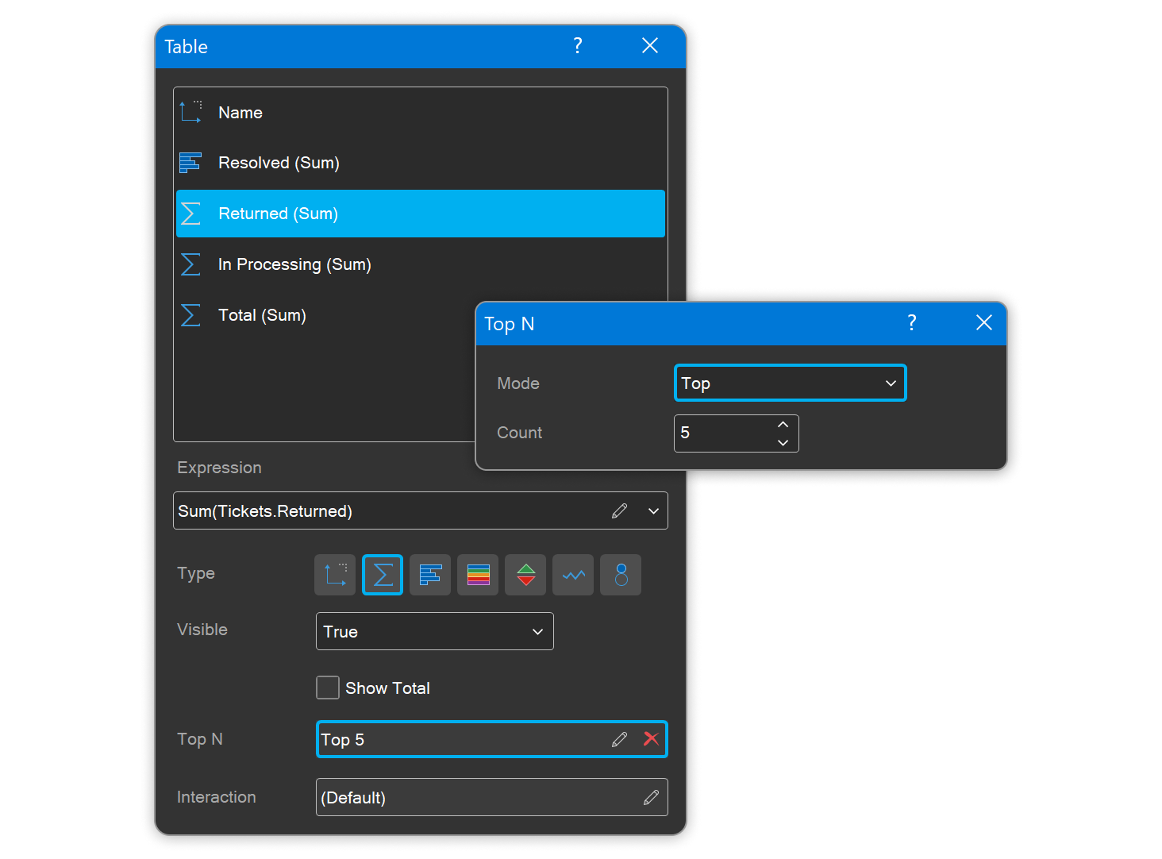This screenshot has height=859, width=1162.
Task: Select the Color Scale type icon
Action: tap(478, 575)
